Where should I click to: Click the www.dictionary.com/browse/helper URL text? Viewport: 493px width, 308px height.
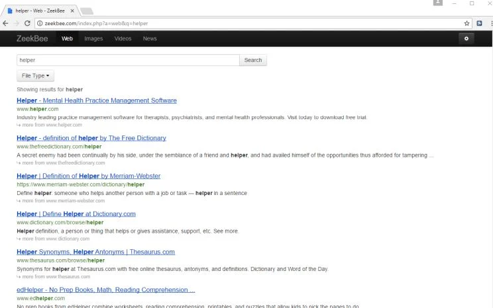click(60, 223)
